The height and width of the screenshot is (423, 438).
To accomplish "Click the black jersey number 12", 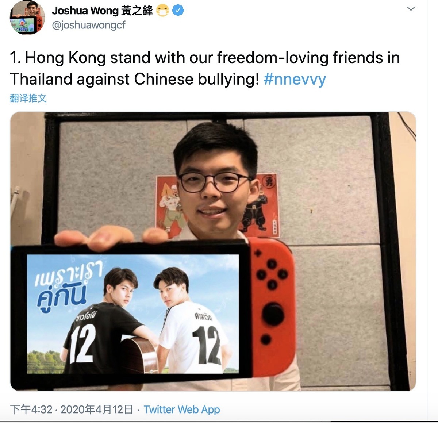I will [82, 343].
